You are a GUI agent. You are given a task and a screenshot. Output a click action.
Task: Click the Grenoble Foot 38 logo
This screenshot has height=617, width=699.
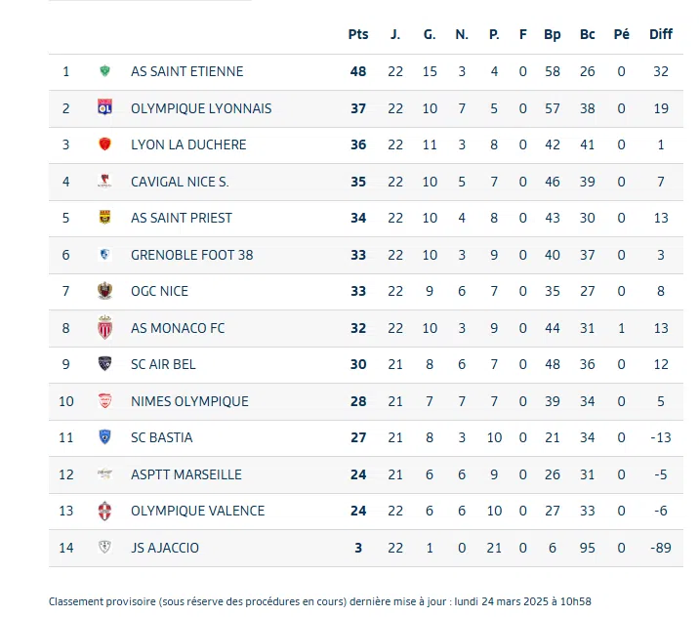[x=104, y=255]
